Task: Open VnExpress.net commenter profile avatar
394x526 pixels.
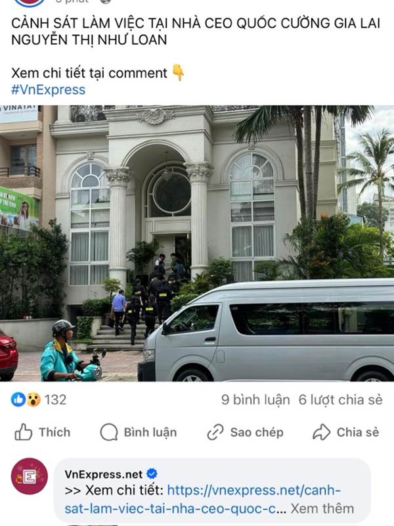Action: coord(30,476)
